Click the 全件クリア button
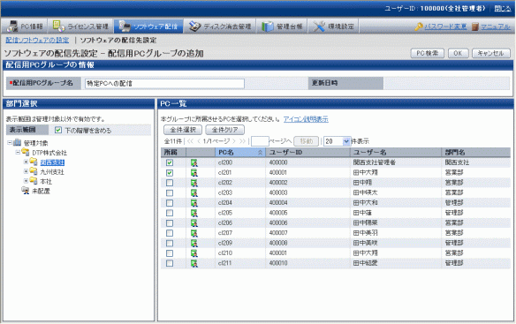The width and height of the screenshot is (516, 324). point(224,130)
